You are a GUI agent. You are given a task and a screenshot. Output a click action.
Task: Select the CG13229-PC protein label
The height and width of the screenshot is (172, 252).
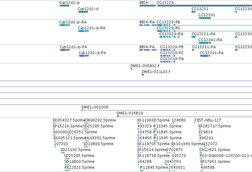click(172, 53)
